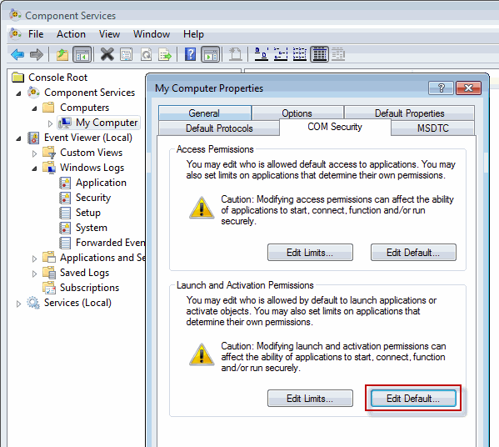
Task: Select Subscriptions in the console tree
Action: pos(89,288)
